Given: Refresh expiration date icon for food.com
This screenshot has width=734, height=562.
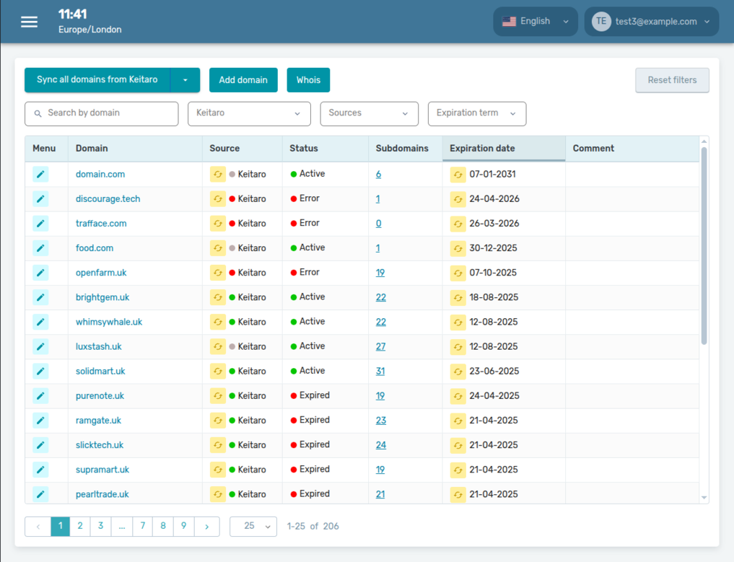Looking at the screenshot, I should tap(458, 248).
